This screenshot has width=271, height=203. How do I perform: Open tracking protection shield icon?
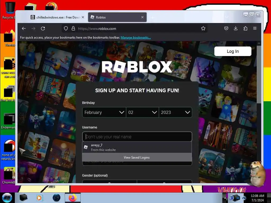[66, 29]
